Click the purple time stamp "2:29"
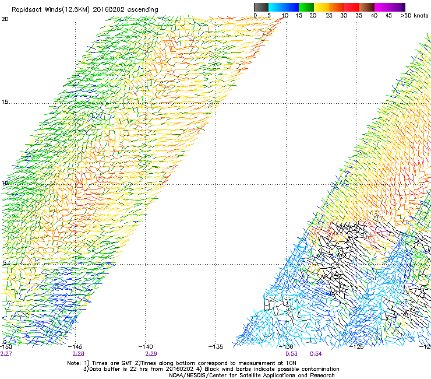 [x=151, y=354]
